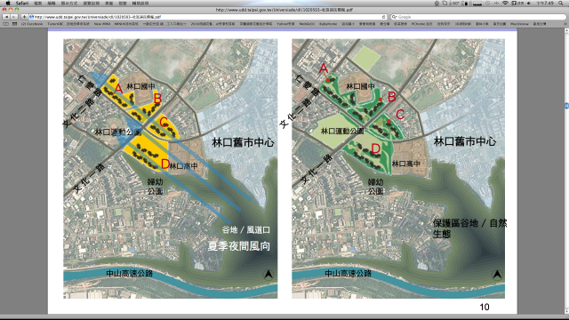This screenshot has width=569, height=320.
Task: Open the 書籤 menu
Action: pyautogui.click(x=108, y=3)
